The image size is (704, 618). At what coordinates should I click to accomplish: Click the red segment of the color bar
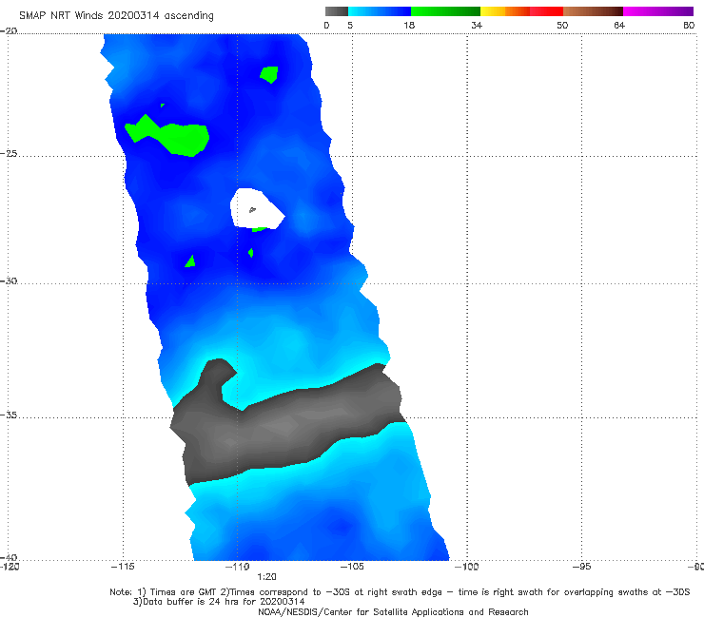coord(546,11)
